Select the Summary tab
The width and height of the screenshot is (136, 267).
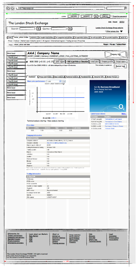tap(32, 77)
